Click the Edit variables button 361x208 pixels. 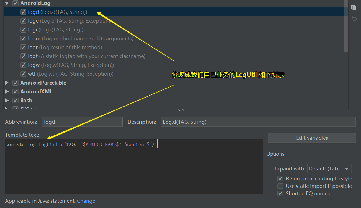tap(311, 138)
